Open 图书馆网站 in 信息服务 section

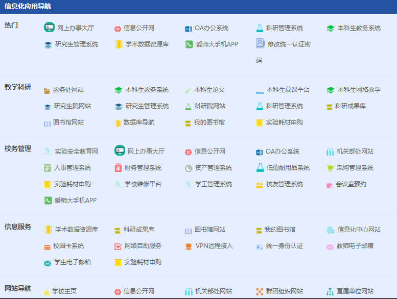pos(210,230)
